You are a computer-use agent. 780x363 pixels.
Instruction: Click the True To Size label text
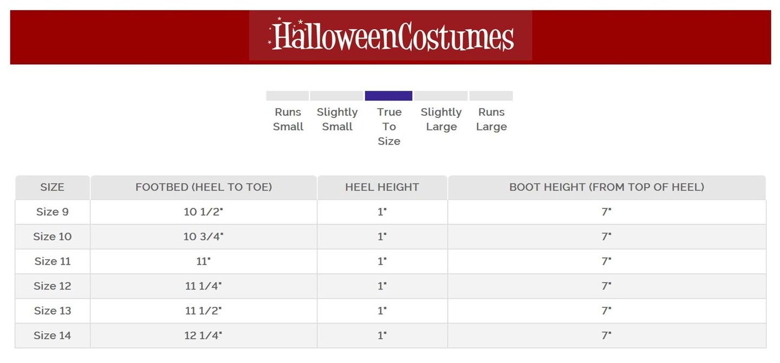[389, 127]
